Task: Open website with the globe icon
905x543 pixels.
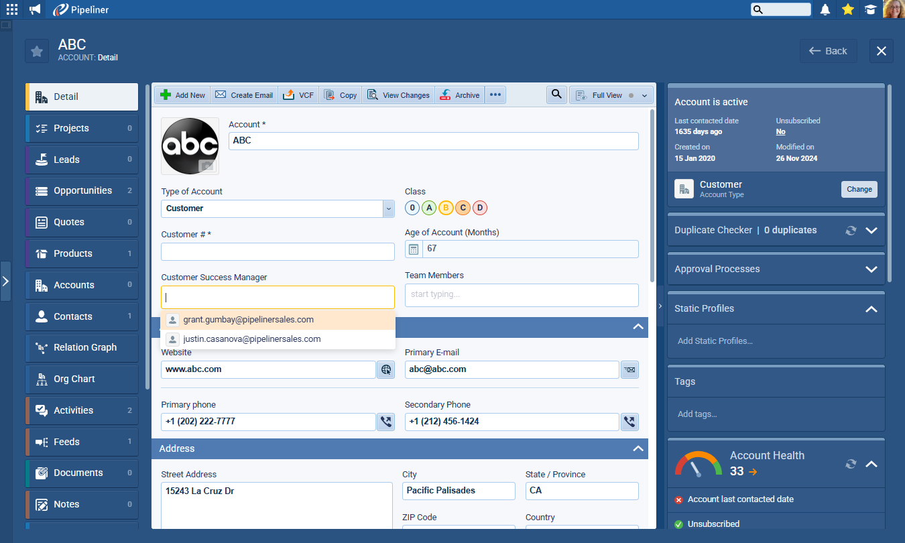Action: coord(385,369)
